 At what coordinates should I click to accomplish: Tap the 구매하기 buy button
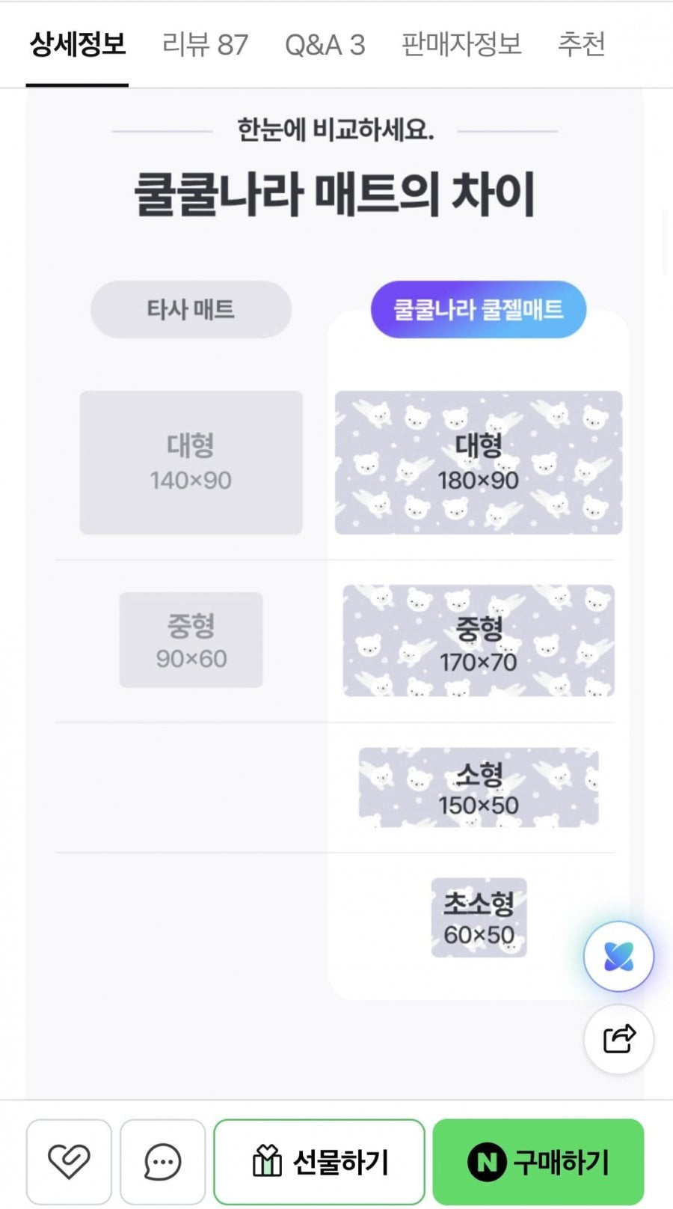tap(538, 1162)
